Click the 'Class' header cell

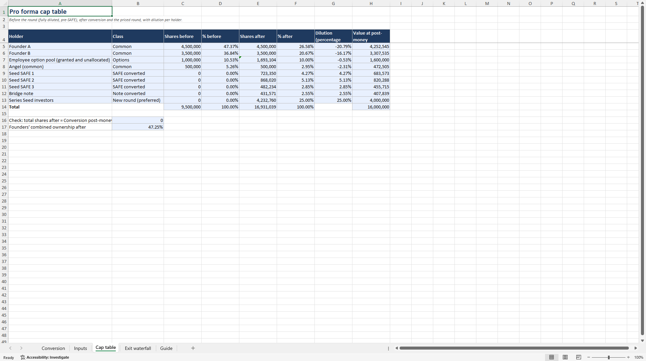pos(138,36)
